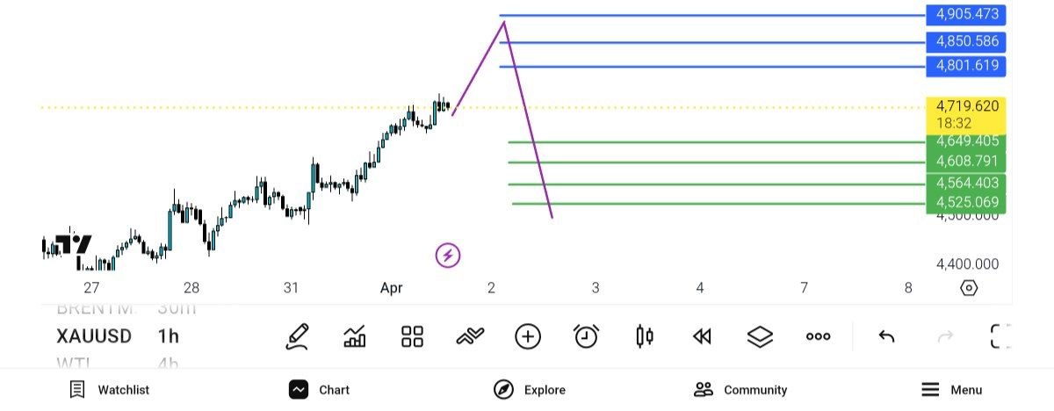The image size is (1054, 411).
Task: Open the indicators chart icon
Action: pos(355,336)
